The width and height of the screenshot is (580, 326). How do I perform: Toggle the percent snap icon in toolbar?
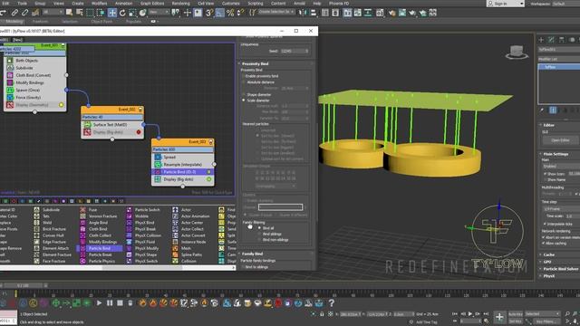click(230, 13)
